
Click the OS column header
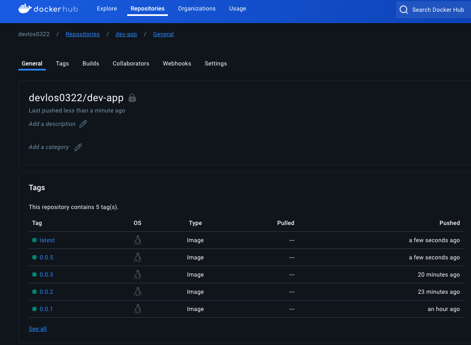(x=137, y=223)
